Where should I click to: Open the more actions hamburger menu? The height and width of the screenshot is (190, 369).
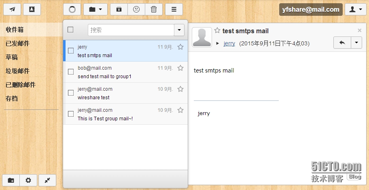174,9
